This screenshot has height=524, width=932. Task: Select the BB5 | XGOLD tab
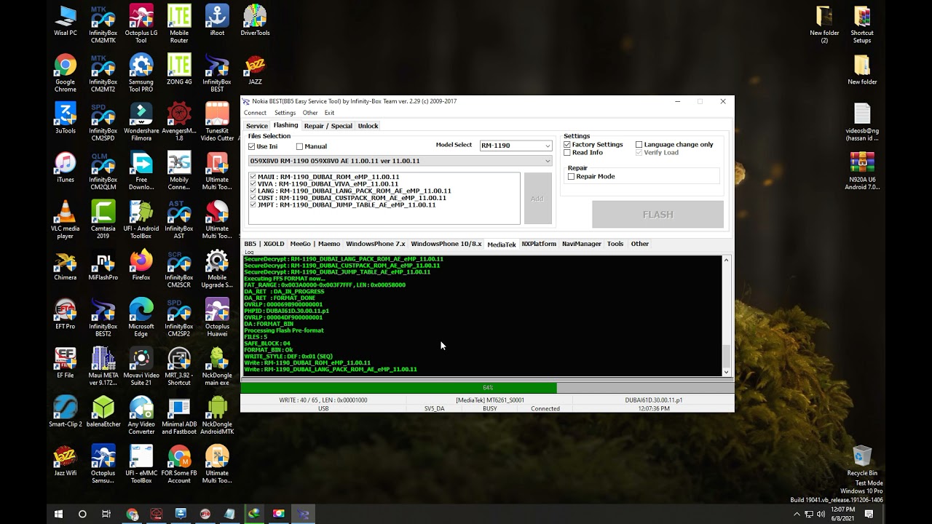[x=264, y=244]
